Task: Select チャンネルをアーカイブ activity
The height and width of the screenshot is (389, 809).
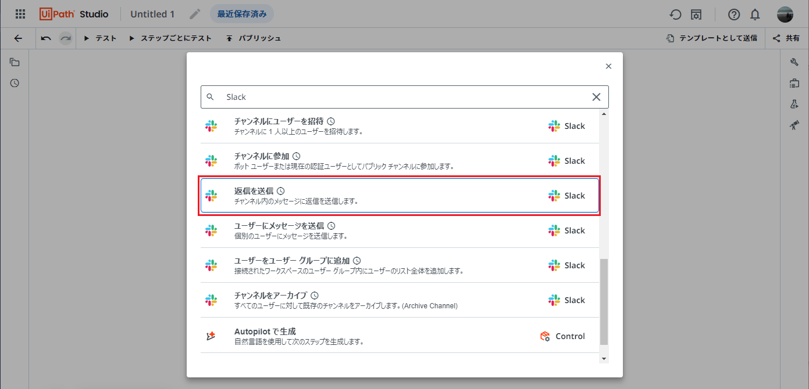Action: (400, 300)
